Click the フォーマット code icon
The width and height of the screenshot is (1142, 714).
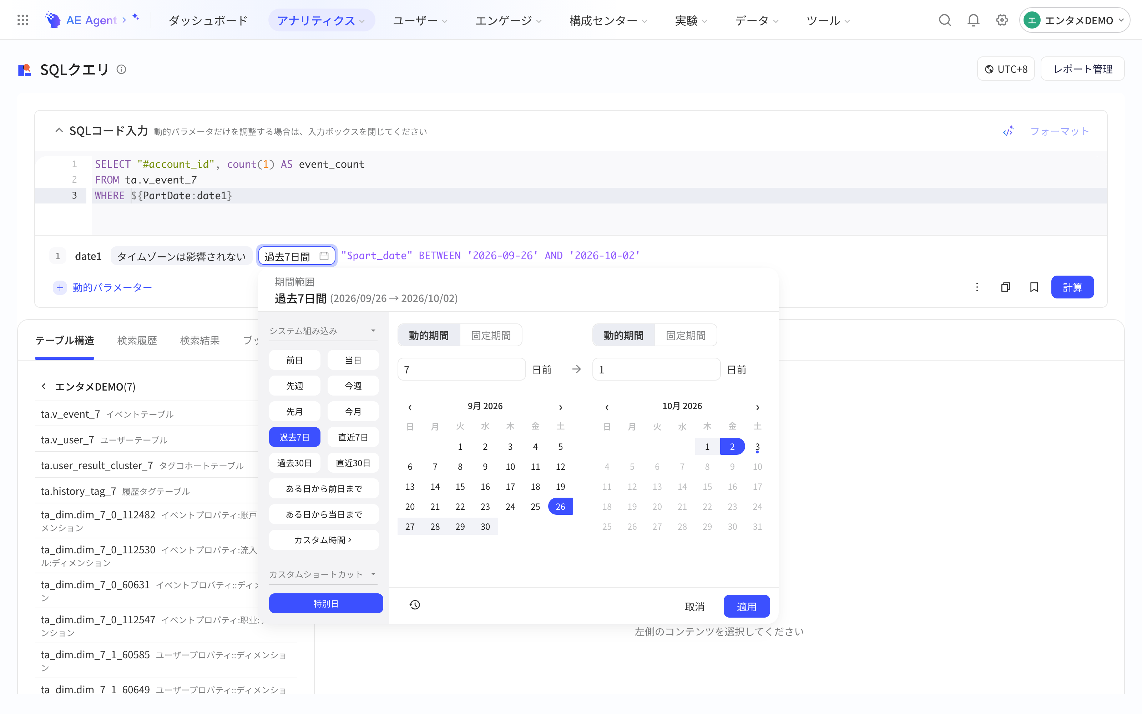[x=1008, y=131]
